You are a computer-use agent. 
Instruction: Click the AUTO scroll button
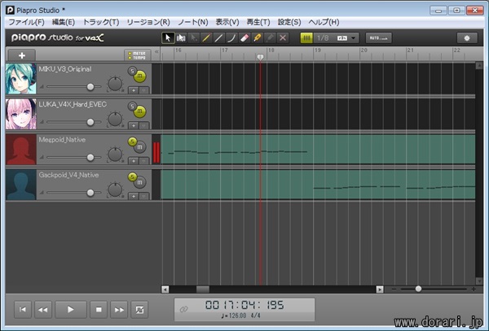tap(378, 38)
